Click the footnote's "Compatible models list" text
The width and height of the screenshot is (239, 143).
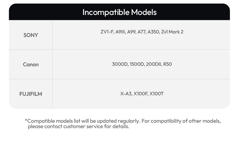click(54, 121)
